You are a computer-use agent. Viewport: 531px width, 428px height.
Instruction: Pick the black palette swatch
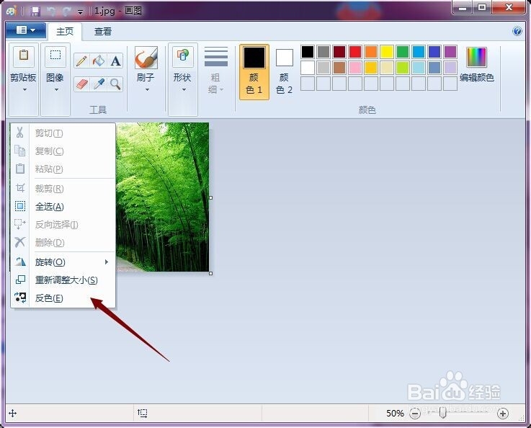tap(308, 52)
